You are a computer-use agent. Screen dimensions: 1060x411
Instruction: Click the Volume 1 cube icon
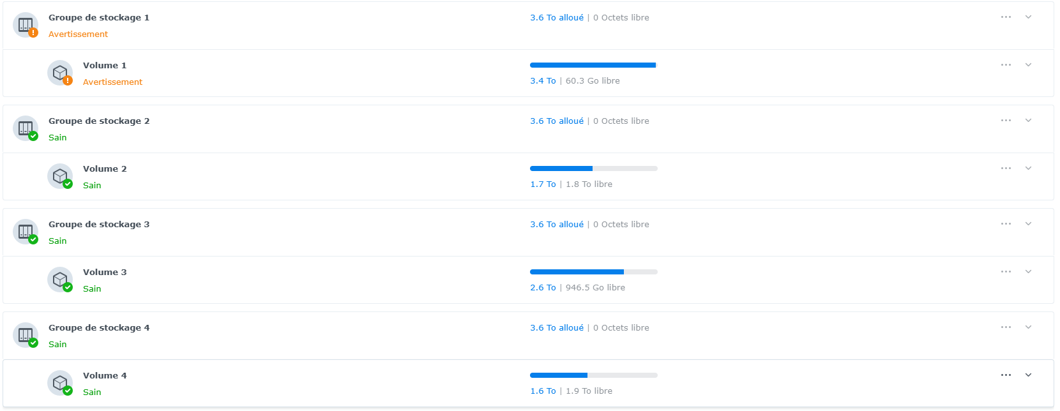60,73
